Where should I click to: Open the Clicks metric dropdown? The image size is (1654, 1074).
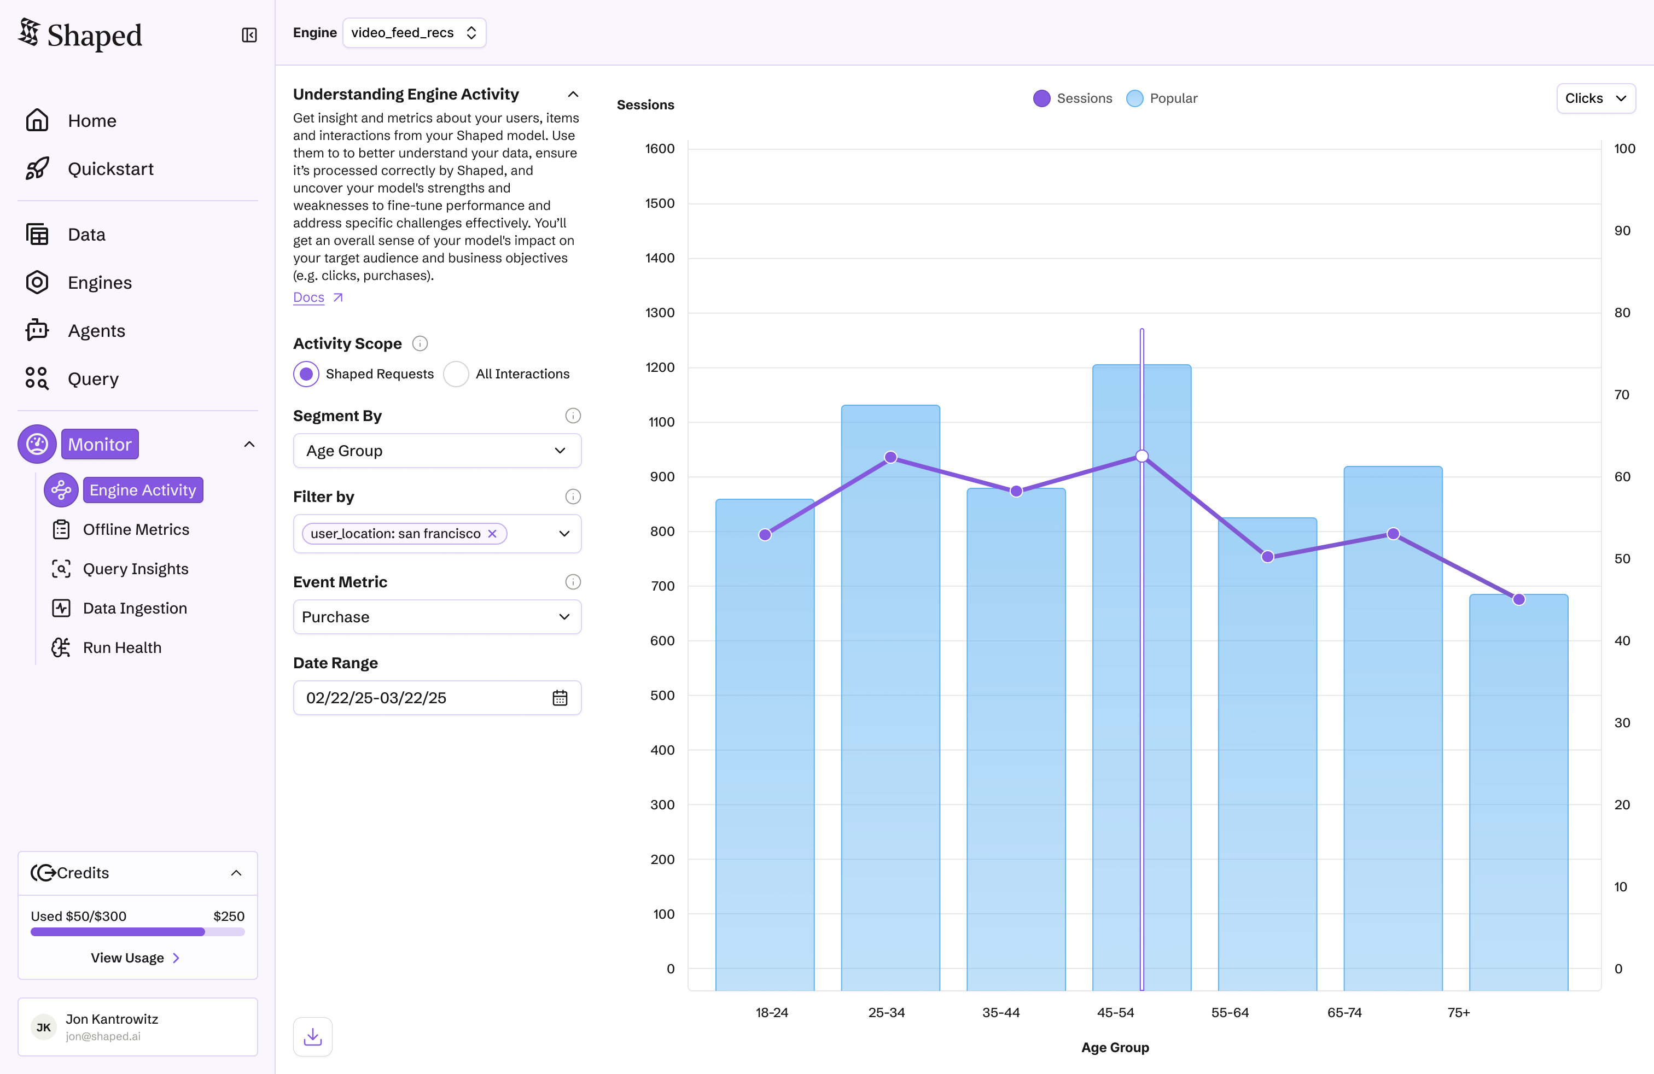click(x=1595, y=98)
